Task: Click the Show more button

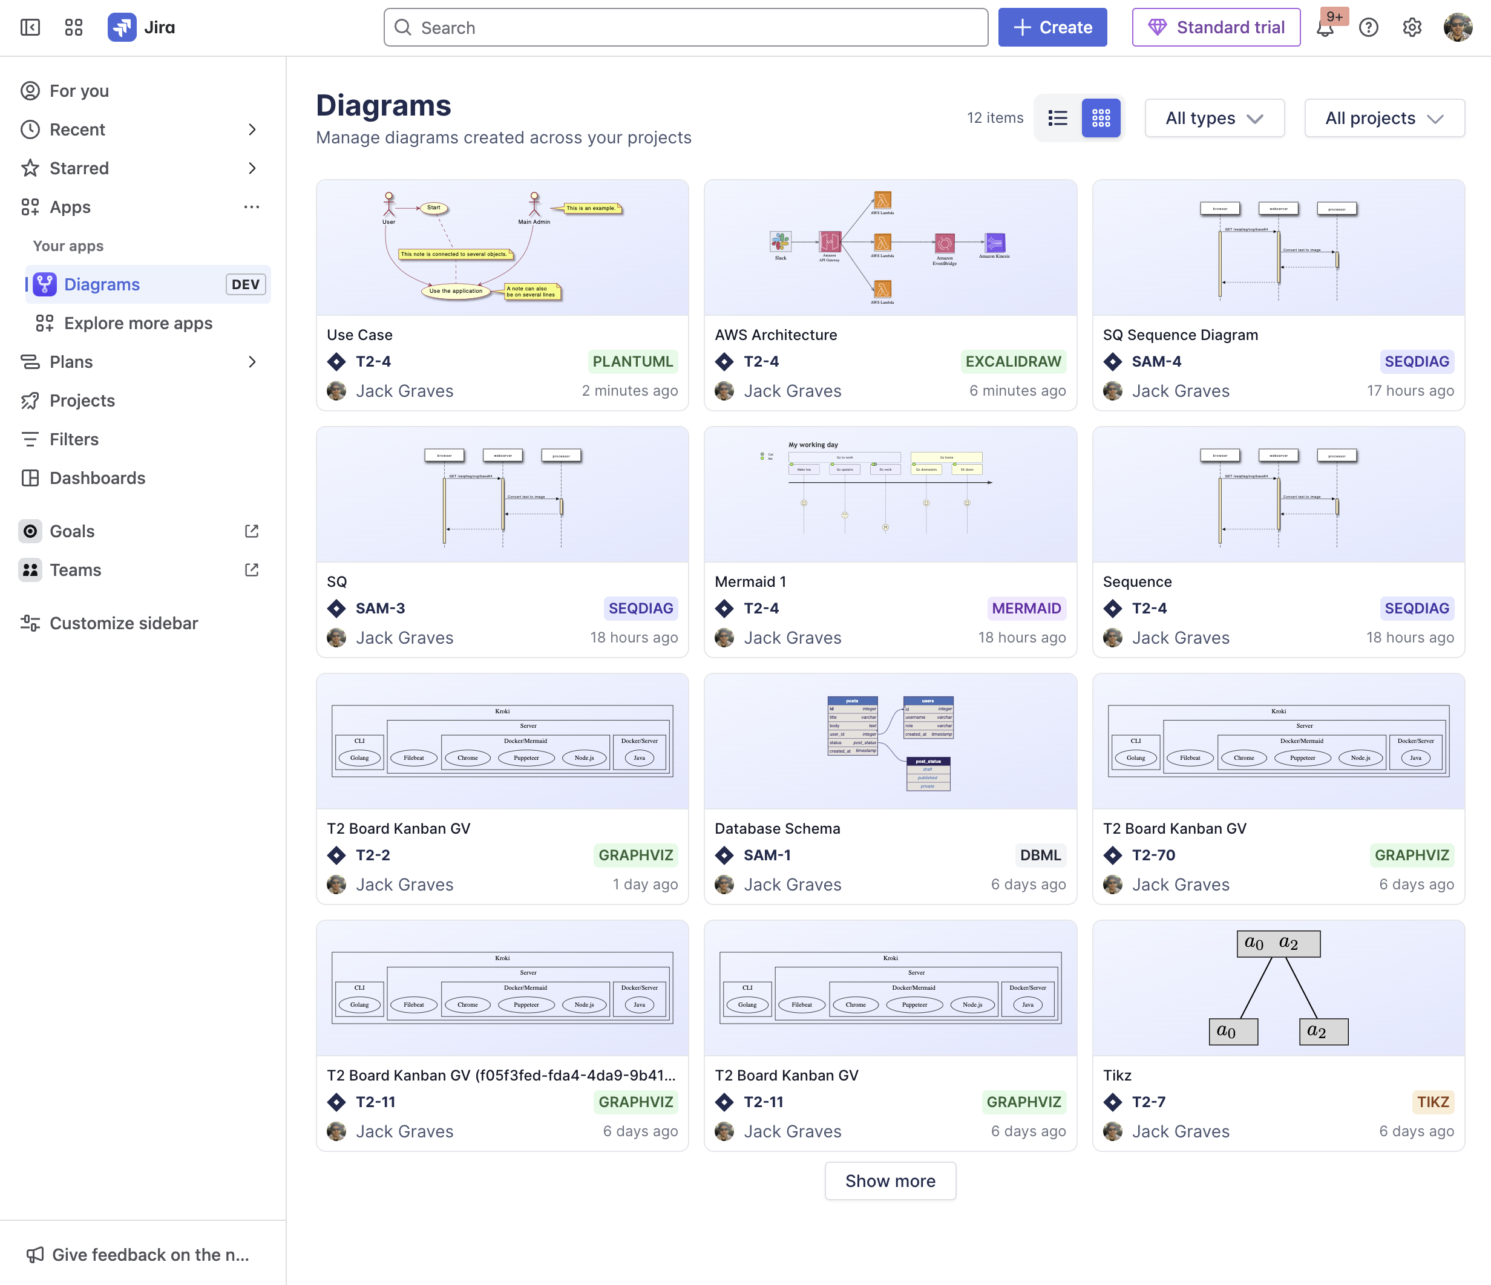Action: click(x=890, y=1181)
